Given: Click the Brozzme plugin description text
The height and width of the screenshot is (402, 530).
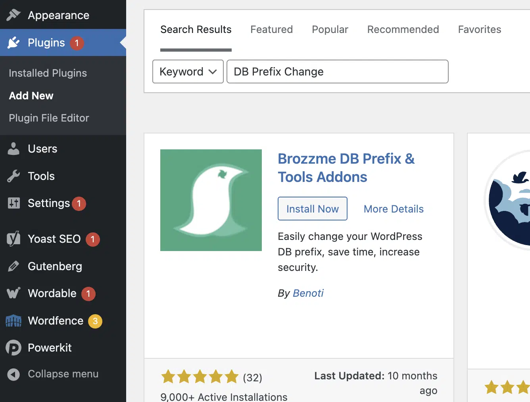Looking at the screenshot, I should pyautogui.click(x=350, y=252).
